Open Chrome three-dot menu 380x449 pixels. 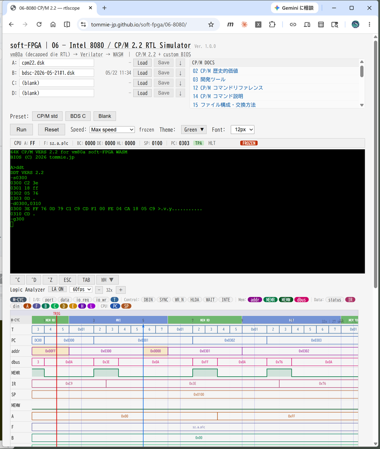370,24
